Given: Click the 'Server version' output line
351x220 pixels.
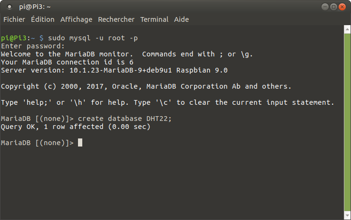Looking at the screenshot, I should [x=115, y=70].
